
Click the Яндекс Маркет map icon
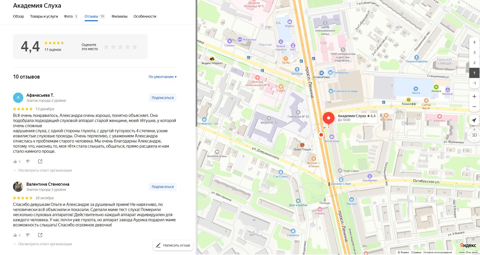tap(212, 59)
